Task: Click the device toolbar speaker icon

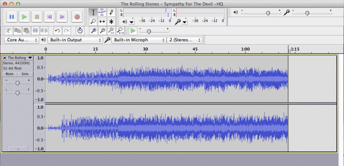Action: tap(43, 40)
